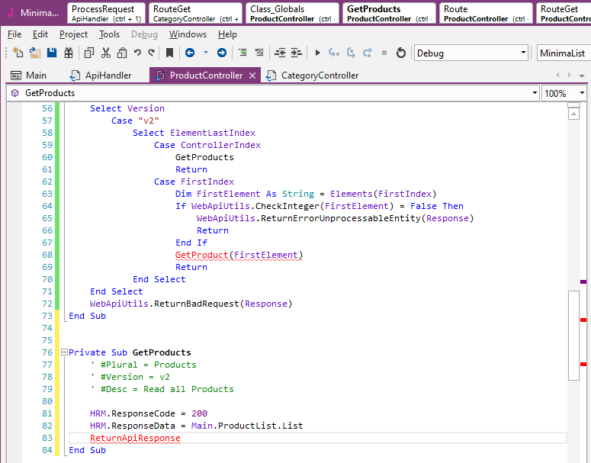This screenshot has height=463, width=591.
Task: Open the Project menu
Action: pyautogui.click(x=73, y=34)
